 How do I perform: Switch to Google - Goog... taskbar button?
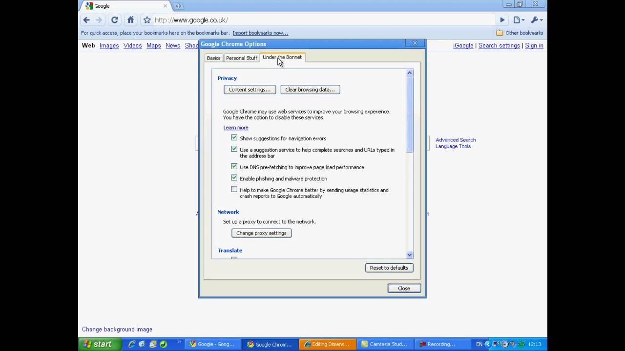[212, 344]
